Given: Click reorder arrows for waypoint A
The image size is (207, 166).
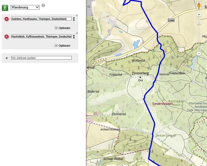Looking at the screenshot, I should point(74,19).
